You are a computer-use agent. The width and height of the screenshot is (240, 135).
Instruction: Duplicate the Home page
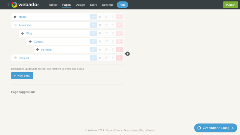(113, 17)
